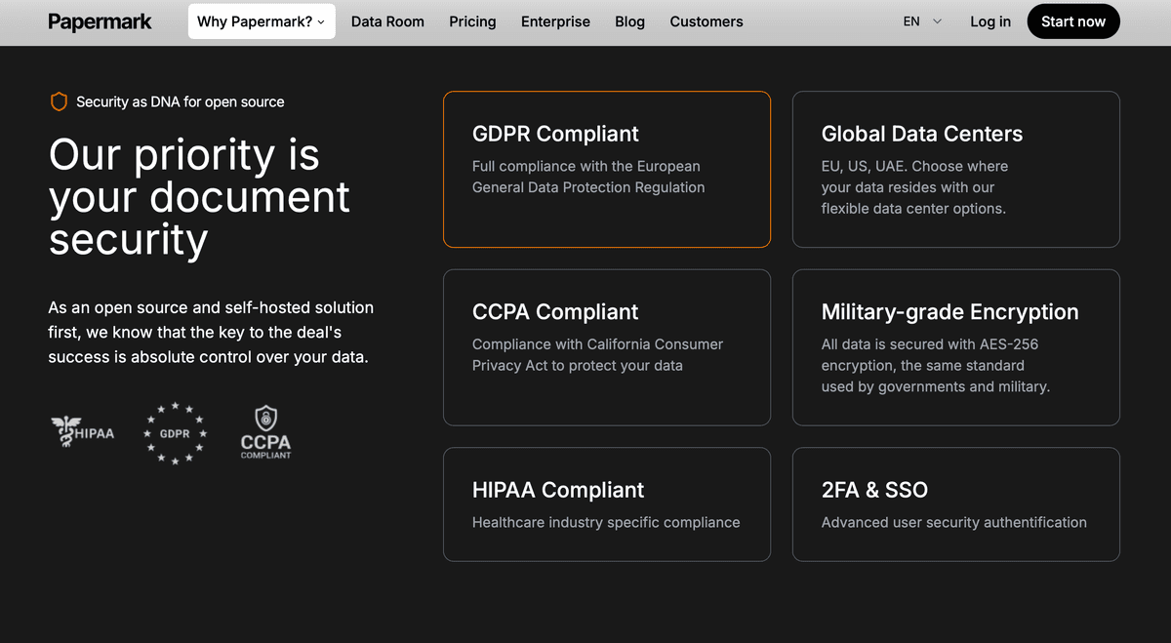Viewport: 1171px width, 643px height.
Task: Open the Customers page
Action: tap(707, 21)
